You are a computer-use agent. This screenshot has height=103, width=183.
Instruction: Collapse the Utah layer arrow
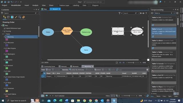[4, 71]
